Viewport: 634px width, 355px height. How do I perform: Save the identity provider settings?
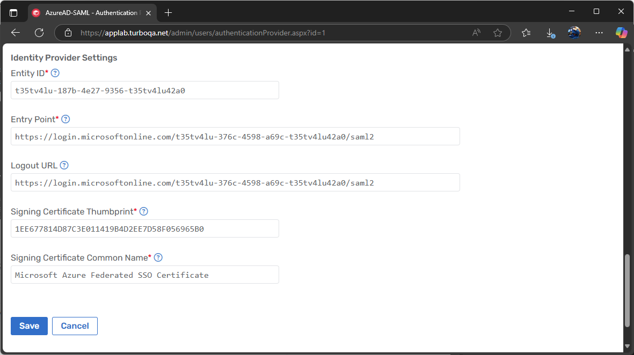click(x=29, y=326)
